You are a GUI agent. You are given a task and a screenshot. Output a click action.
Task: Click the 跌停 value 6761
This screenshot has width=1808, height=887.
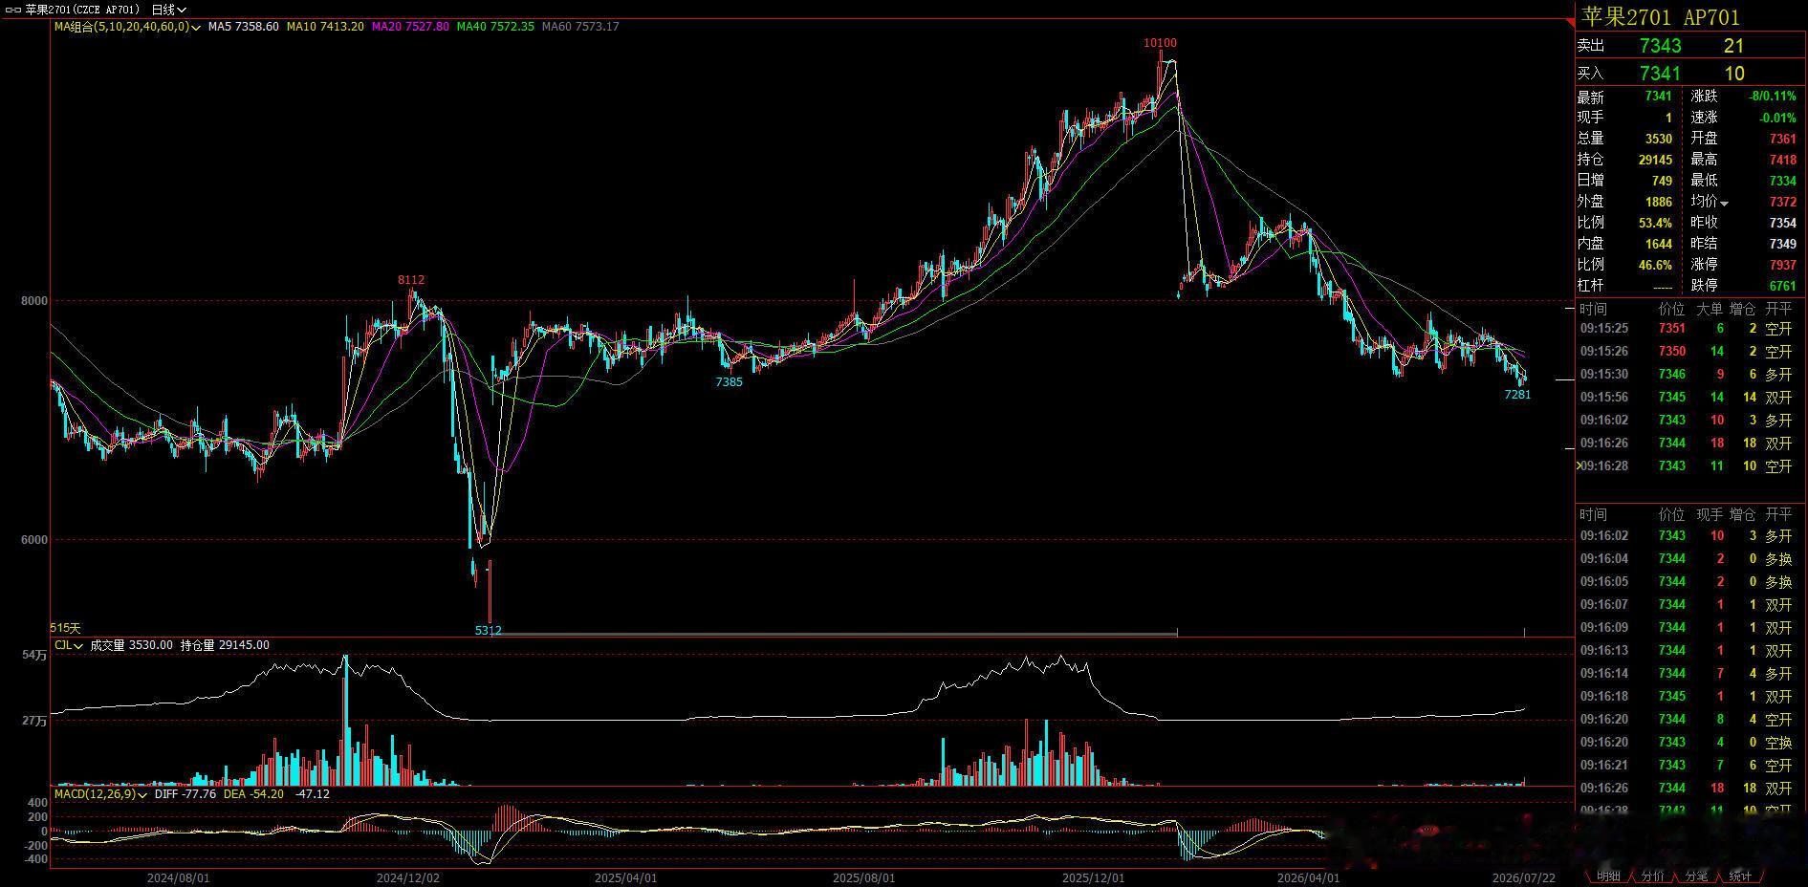pos(1783,286)
